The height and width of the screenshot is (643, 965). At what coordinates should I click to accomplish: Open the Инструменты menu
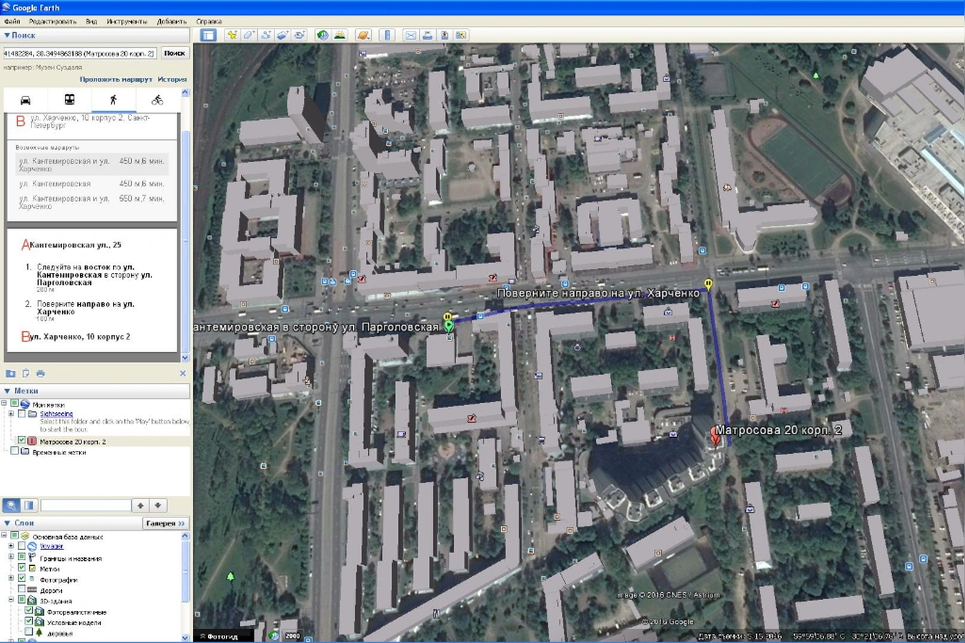[x=127, y=21]
